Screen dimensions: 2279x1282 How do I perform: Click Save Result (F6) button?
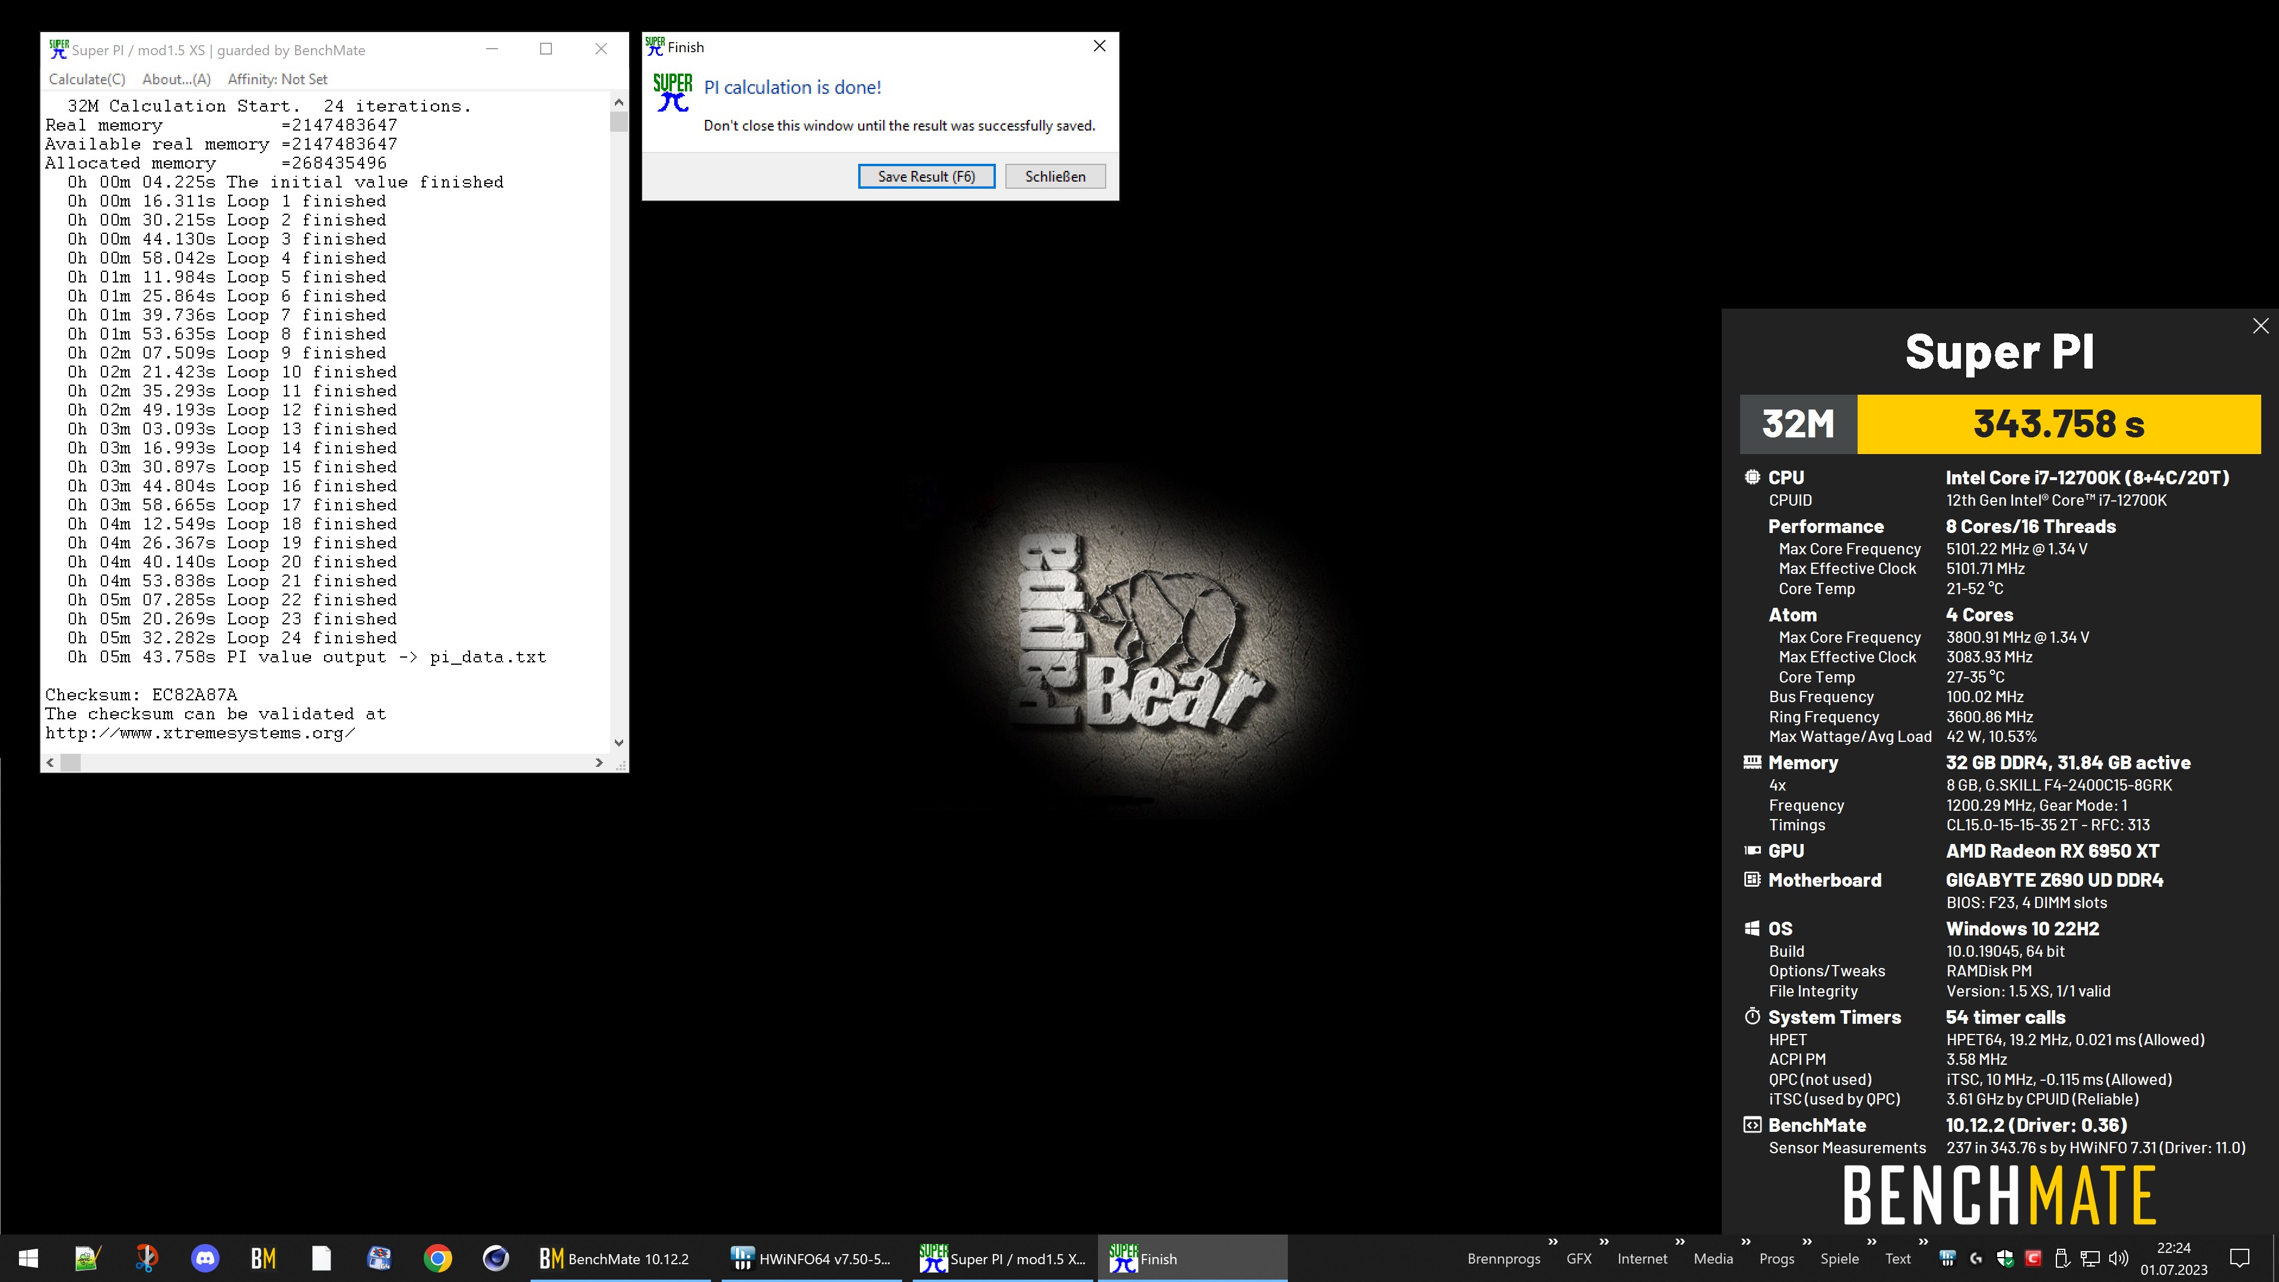pyautogui.click(x=926, y=176)
